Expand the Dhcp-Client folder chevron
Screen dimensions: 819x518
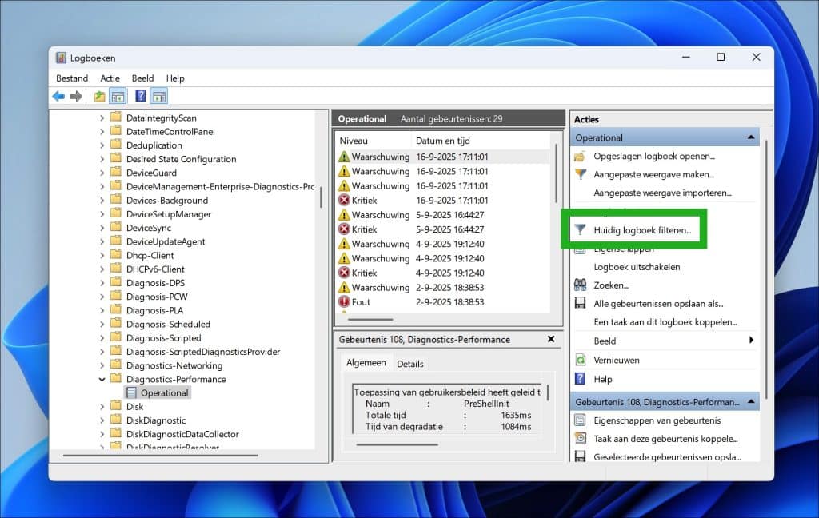[102, 255]
